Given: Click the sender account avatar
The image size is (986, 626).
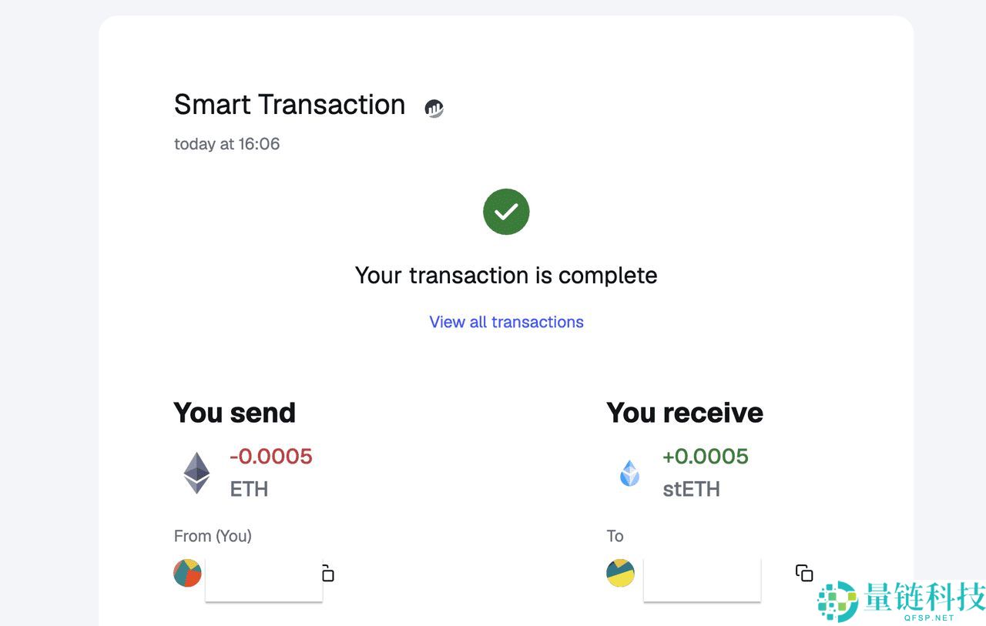Looking at the screenshot, I should click(x=187, y=573).
